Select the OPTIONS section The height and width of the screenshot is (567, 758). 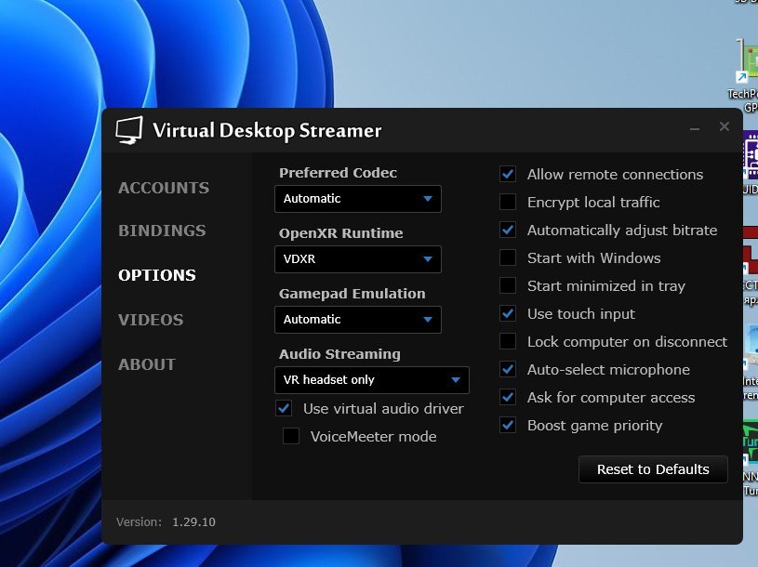(157, 275)
